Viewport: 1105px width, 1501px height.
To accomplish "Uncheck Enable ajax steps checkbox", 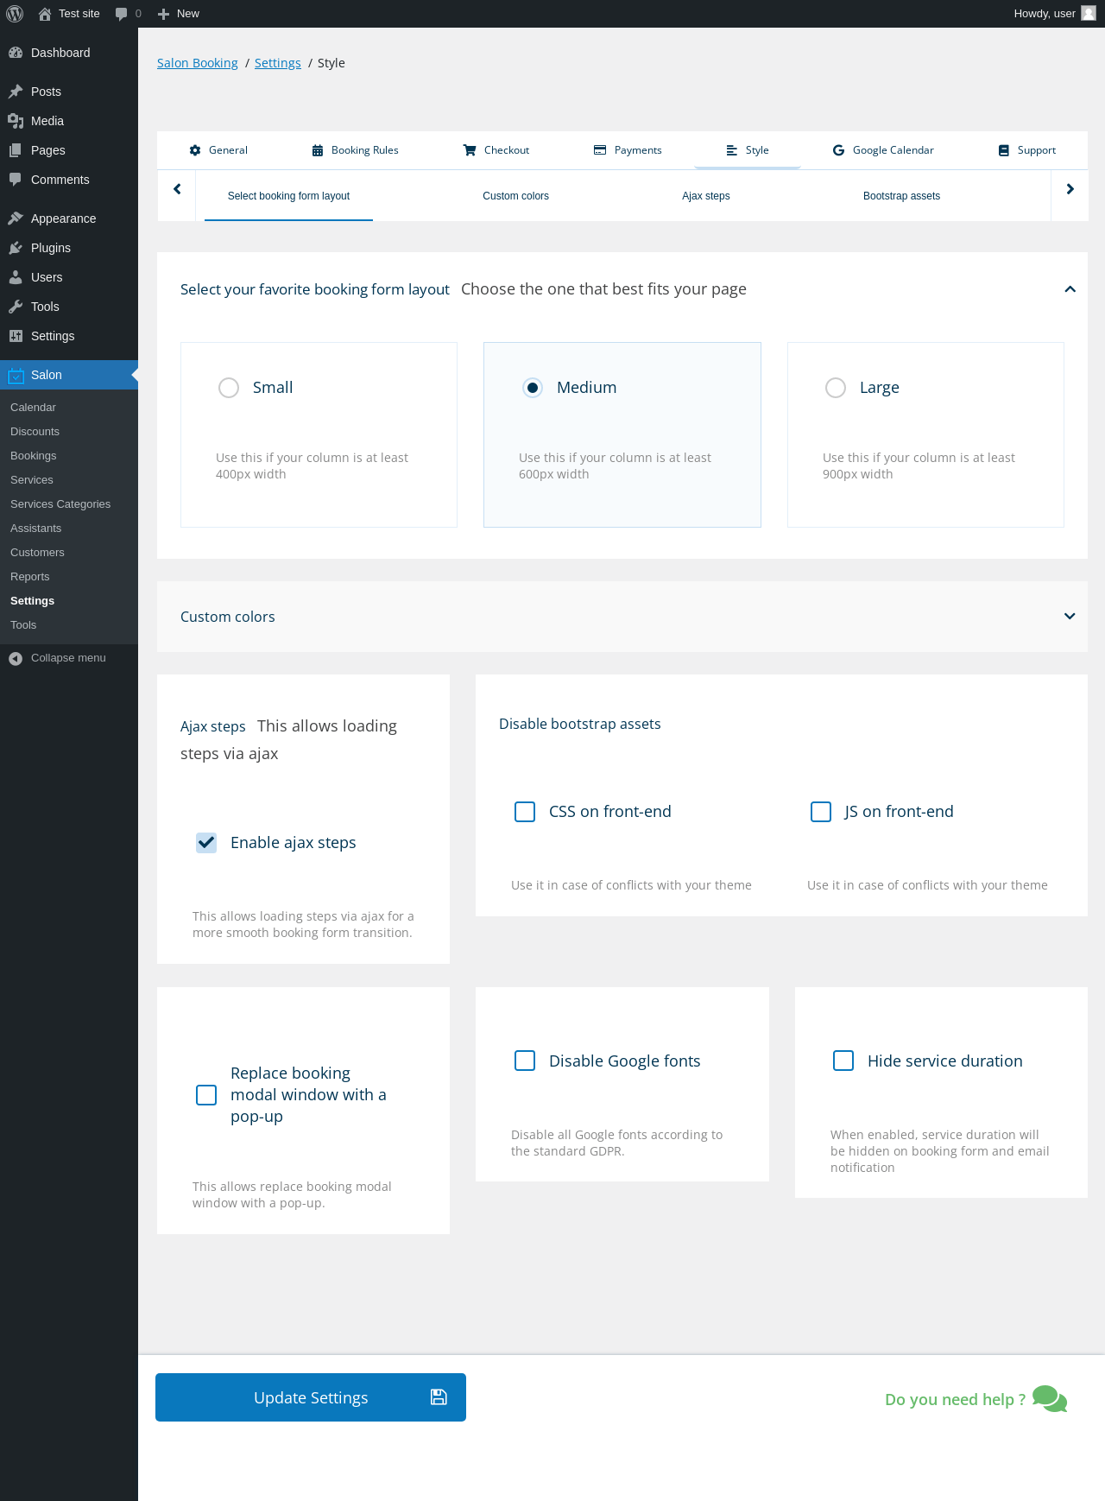I will pyautogui.click(x=206, y=843).
